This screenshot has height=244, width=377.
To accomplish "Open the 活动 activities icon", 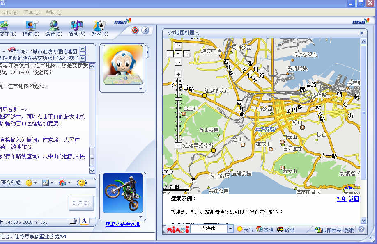I will tap(76, 28).
